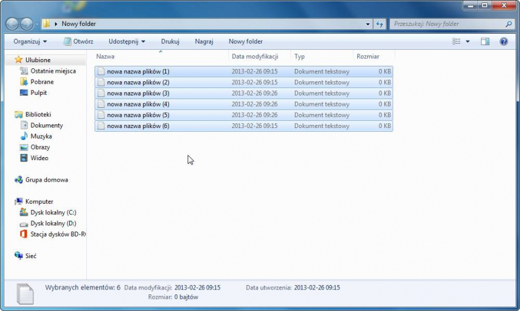Click Nagraj in the toolbar
The width and height of the screenshot is (520, 311).
(x=204, y=41)
